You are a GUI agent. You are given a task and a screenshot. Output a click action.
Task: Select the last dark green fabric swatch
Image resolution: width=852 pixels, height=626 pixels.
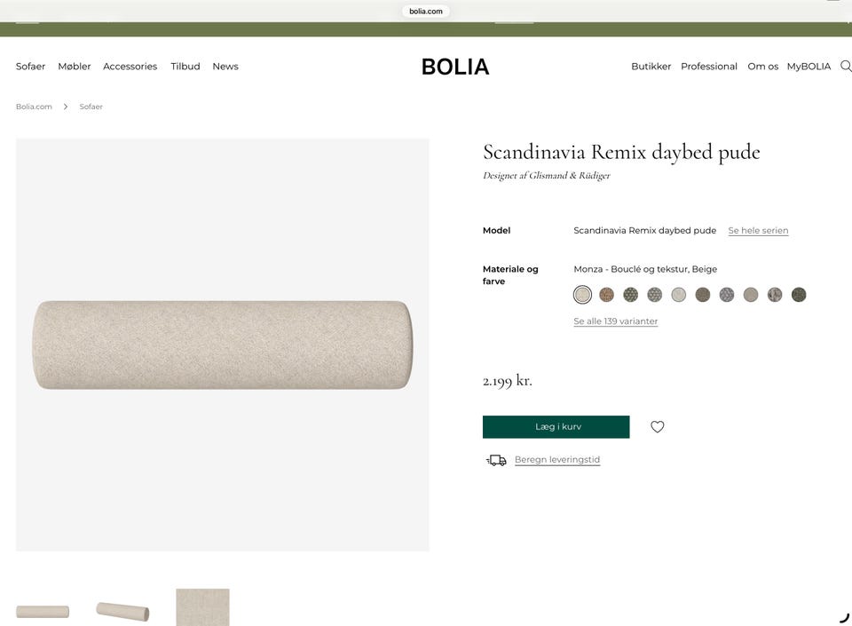click(799, 295)
